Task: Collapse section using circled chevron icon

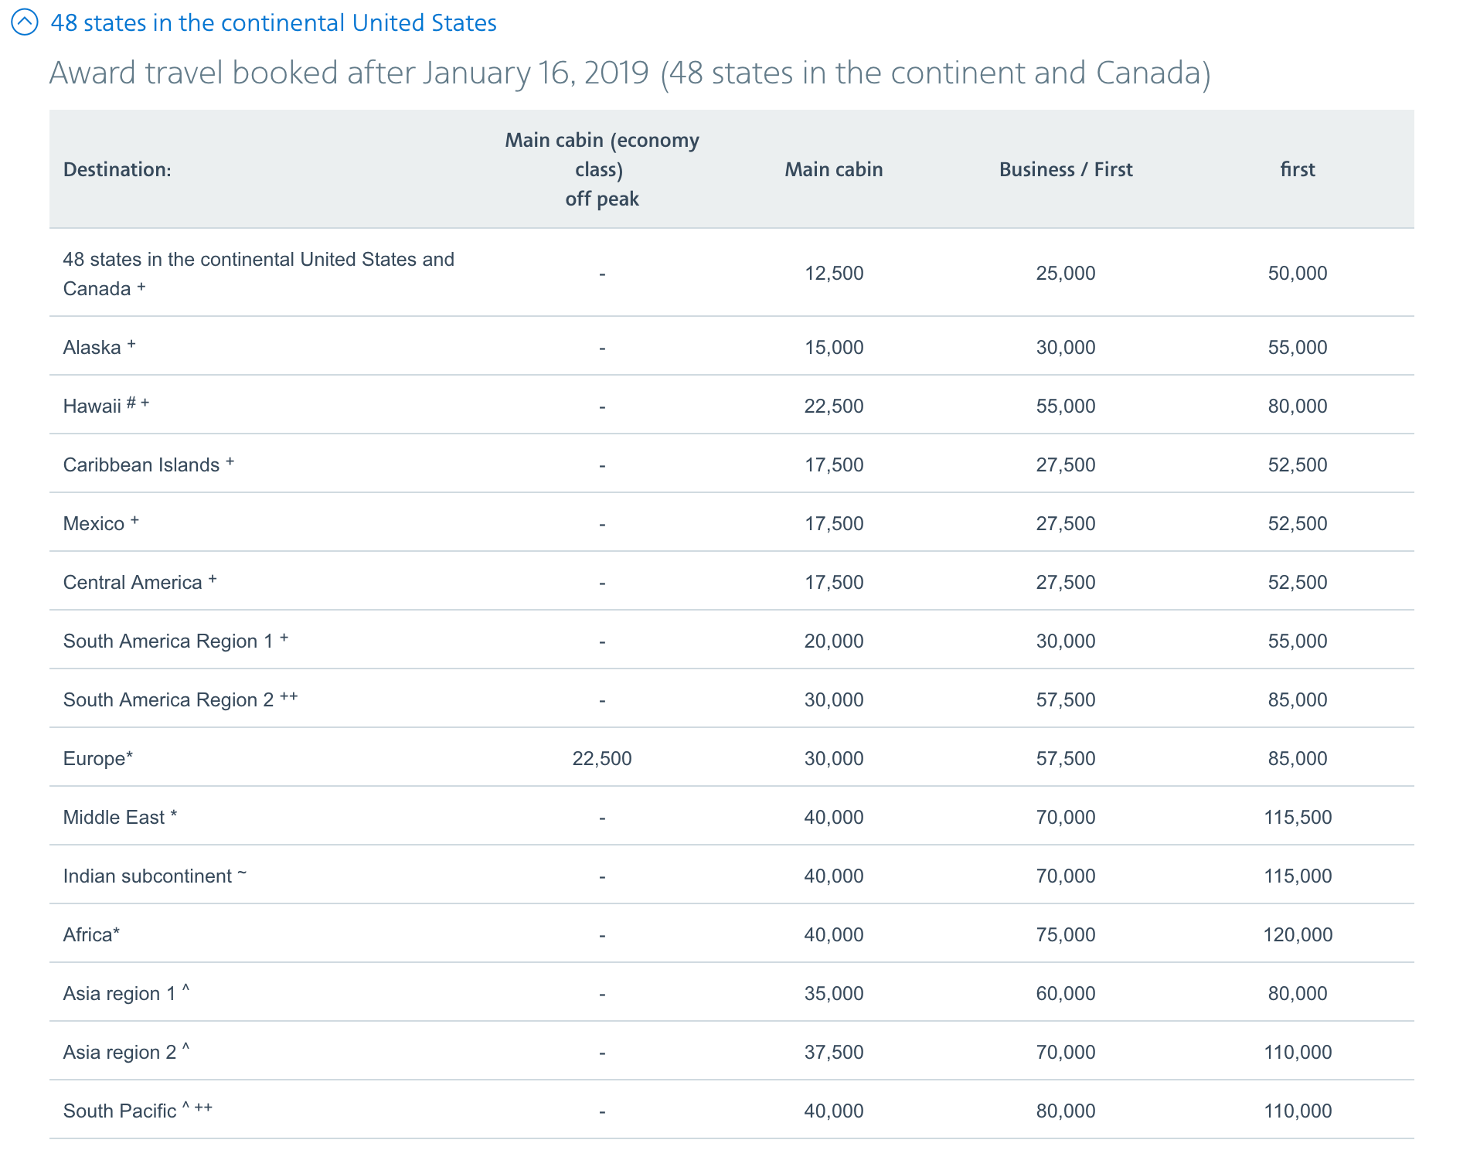Action: click(24, 22)
